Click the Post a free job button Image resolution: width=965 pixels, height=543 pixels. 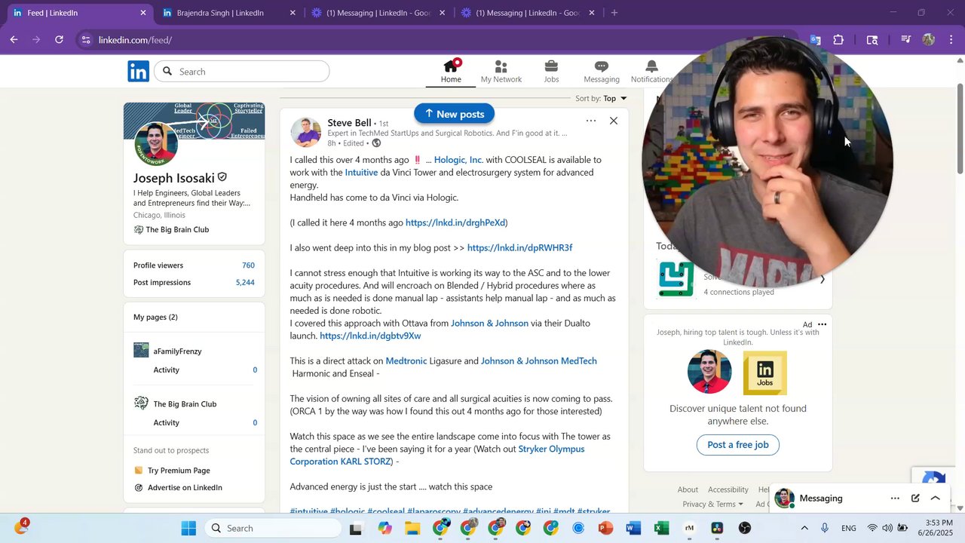click(737, 445)
